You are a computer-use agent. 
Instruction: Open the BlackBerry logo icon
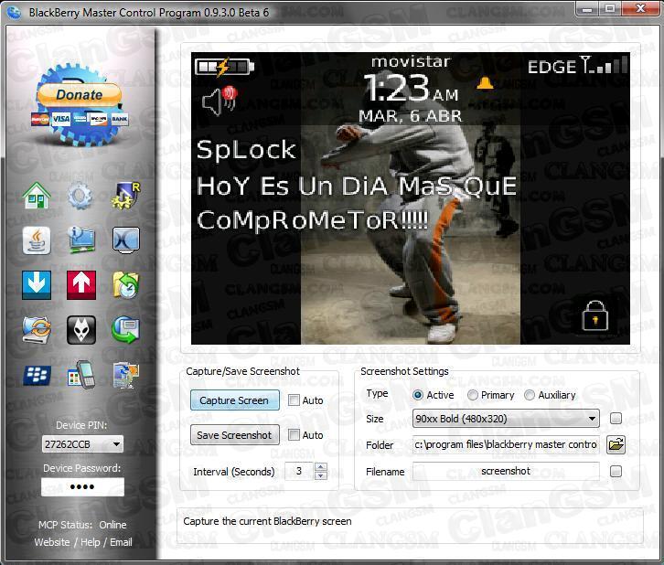[x=37, y=375]
